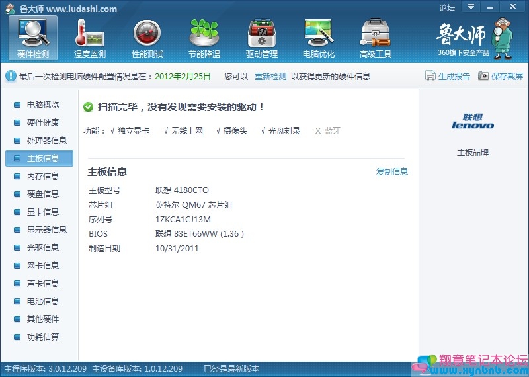529x377 pixels.
Task: Click the 生成报告 link text
Action: coord(454,76)
